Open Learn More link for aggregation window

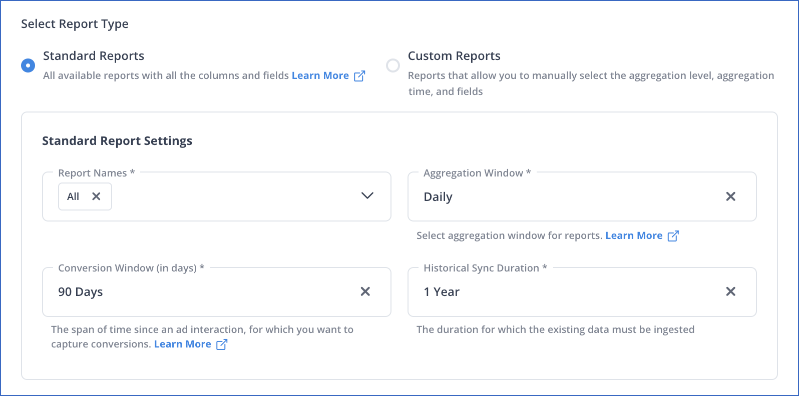[634, 235]
